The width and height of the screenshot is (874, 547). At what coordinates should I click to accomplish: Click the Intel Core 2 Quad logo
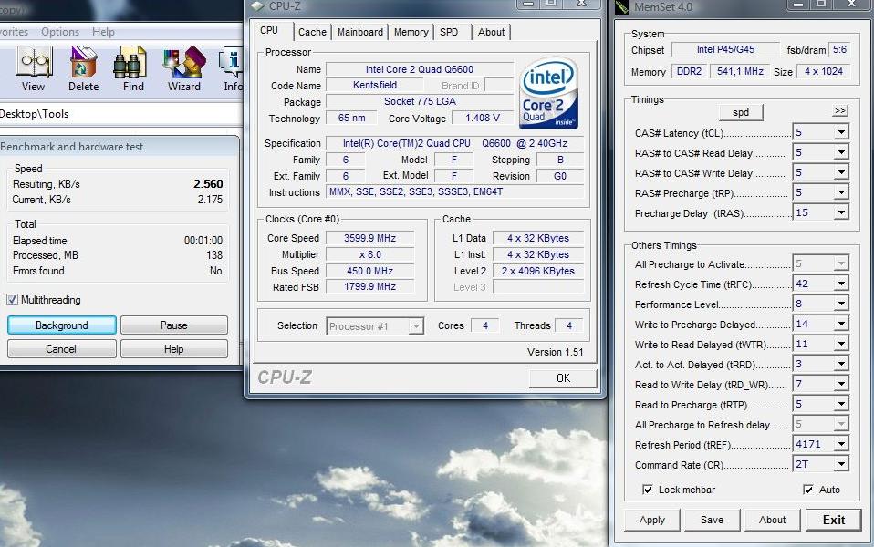[x=548, y=95]
